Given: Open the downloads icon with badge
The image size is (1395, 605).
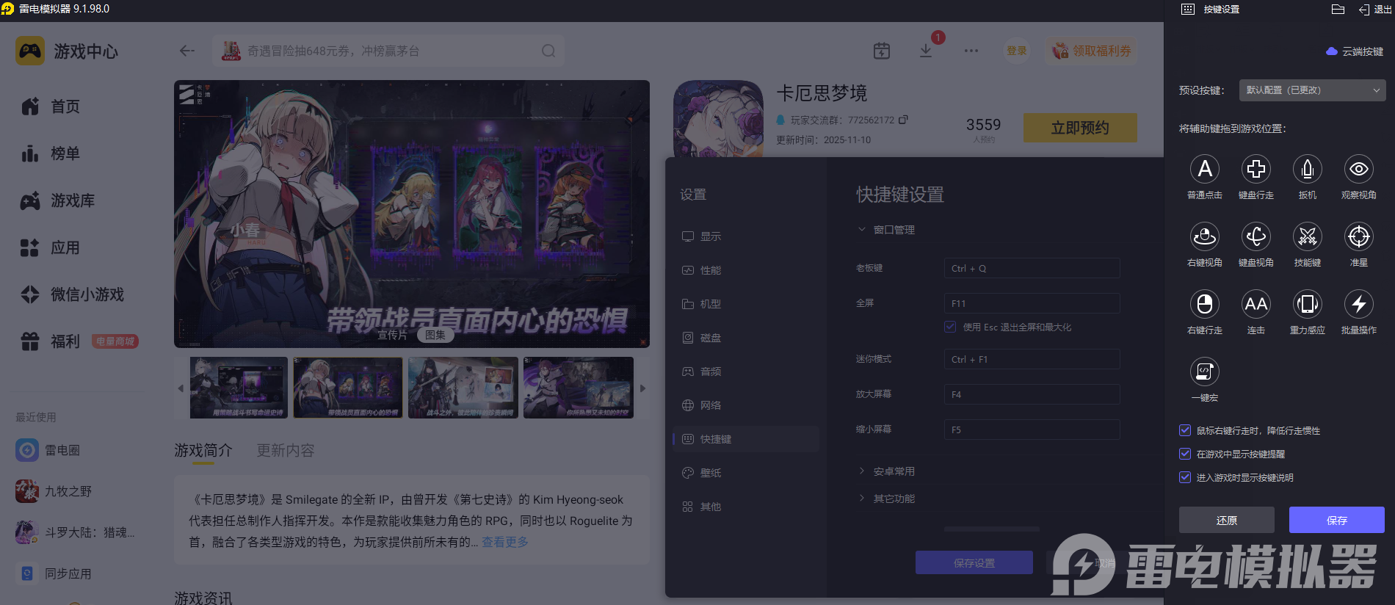Looking at the screenshot, I should (926, 51).
